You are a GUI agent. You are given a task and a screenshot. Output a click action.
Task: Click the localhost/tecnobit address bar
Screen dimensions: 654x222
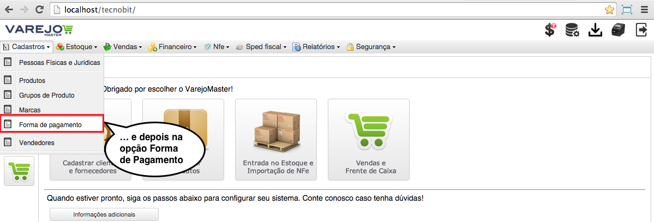click(x=325, y=10)
